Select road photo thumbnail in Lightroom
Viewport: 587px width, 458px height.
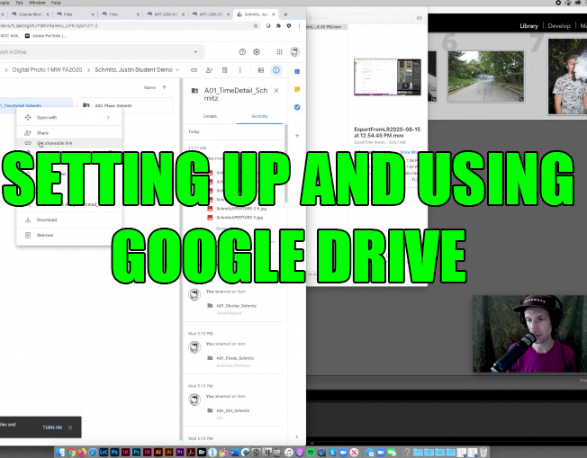486,76
